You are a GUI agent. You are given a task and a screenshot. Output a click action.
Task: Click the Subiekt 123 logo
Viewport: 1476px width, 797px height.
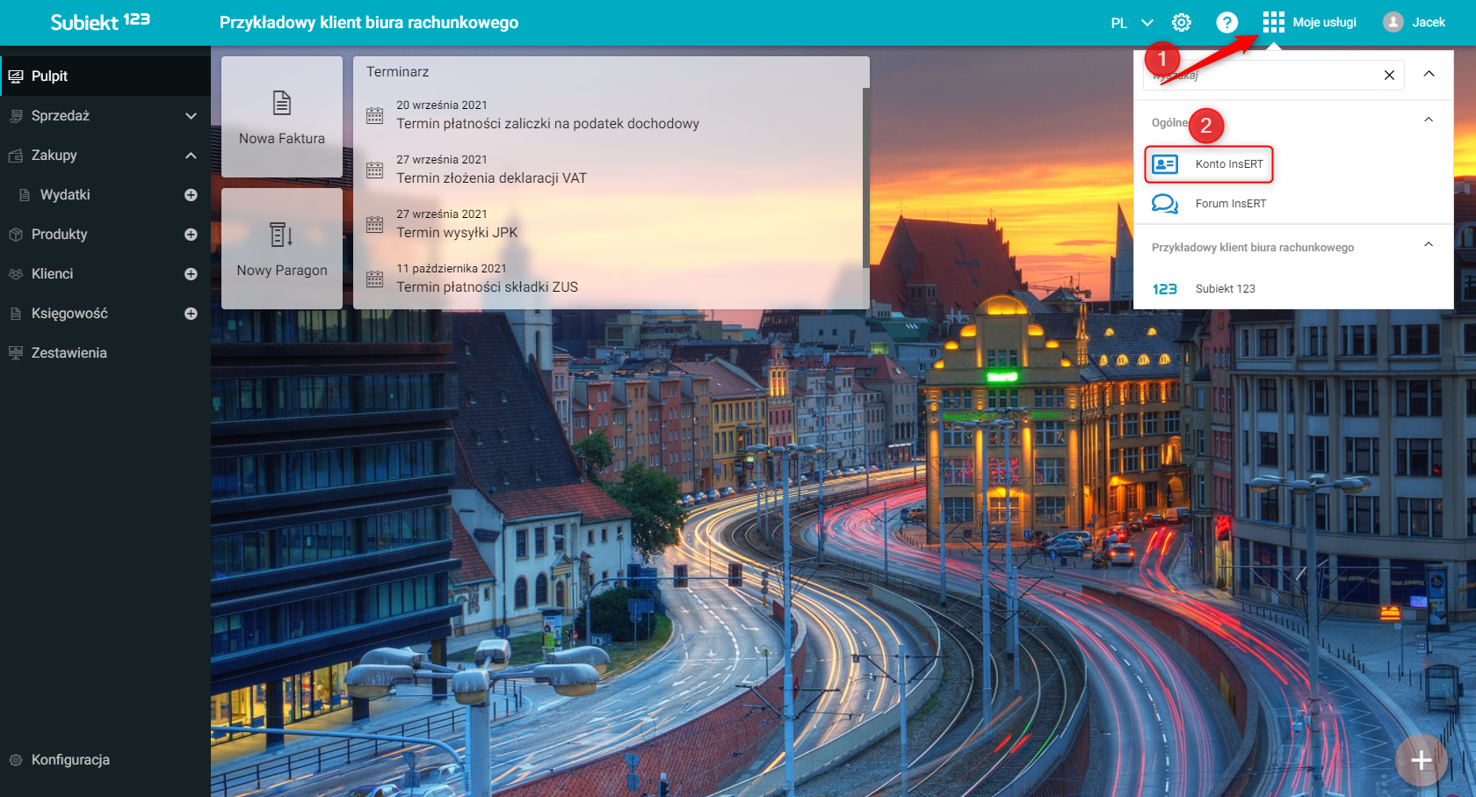(x=100, y=22)
